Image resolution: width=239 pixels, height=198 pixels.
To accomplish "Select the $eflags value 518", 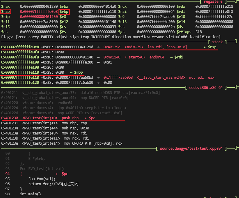I will [199, 32].
